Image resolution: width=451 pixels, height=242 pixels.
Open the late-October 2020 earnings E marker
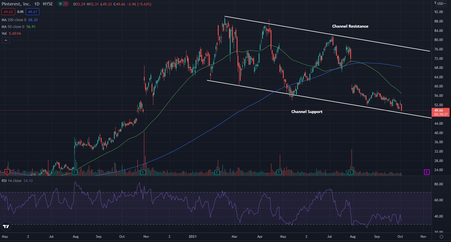(x=143, y=172)
